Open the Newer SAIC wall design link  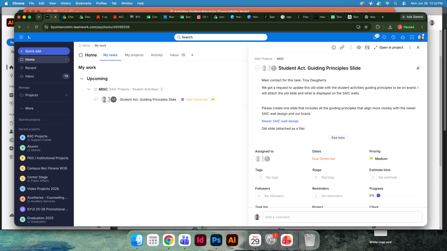coord(280,121)
